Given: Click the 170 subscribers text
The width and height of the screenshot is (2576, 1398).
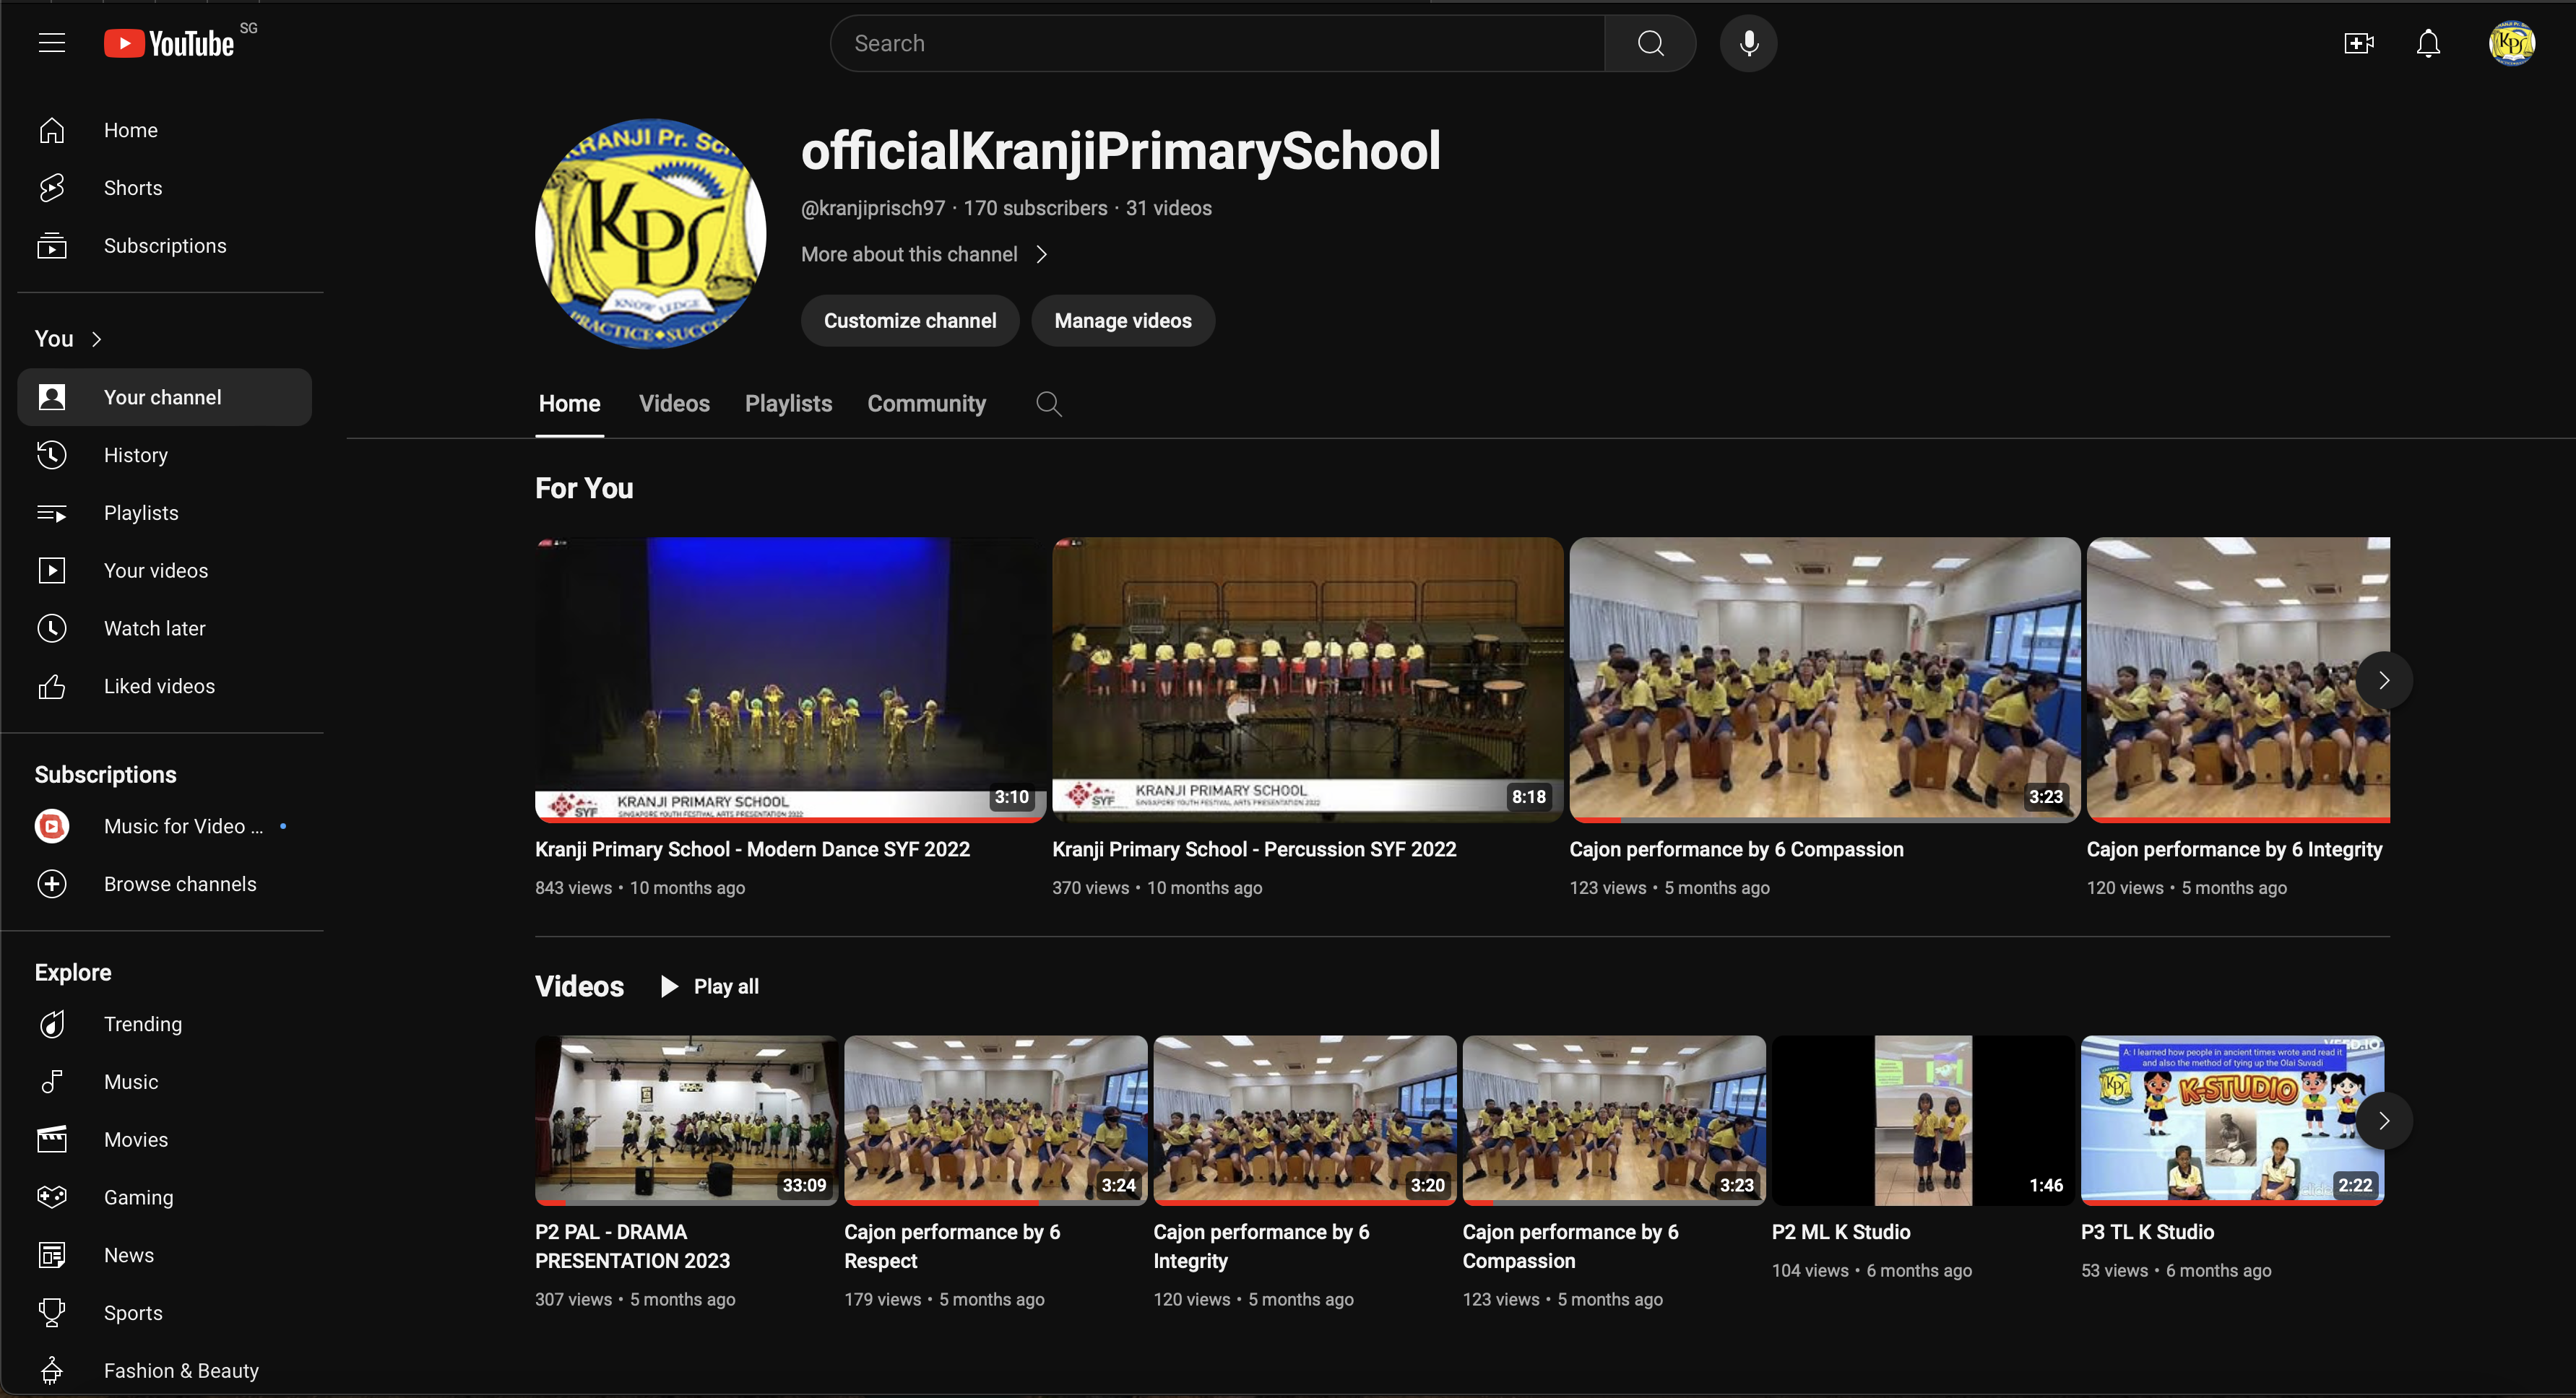Looking at the screenshot, I should pyautogui.click(x=1035, y=208).
